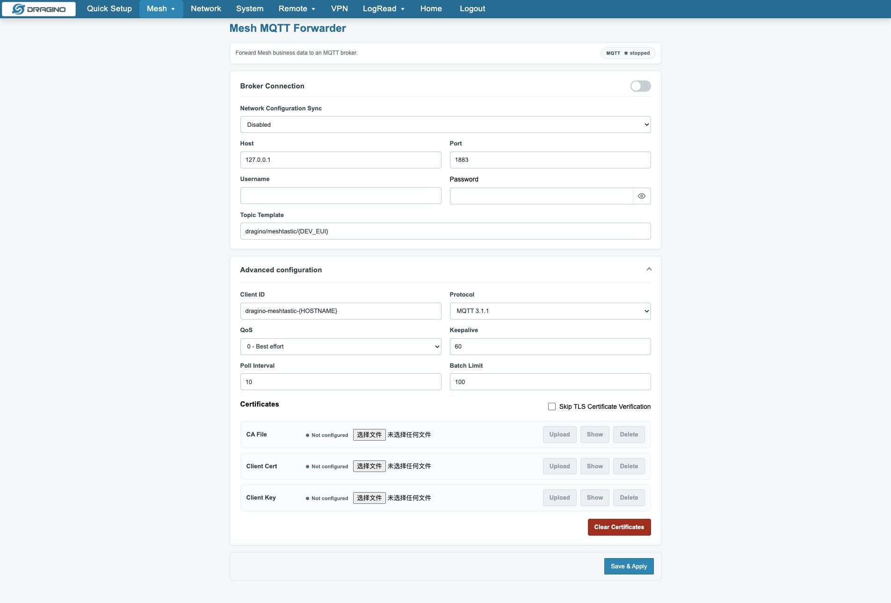The height and width of the screenshot is (603, 891).
Task: Choose file for Client Key
Action: click(x=369, y=498)
